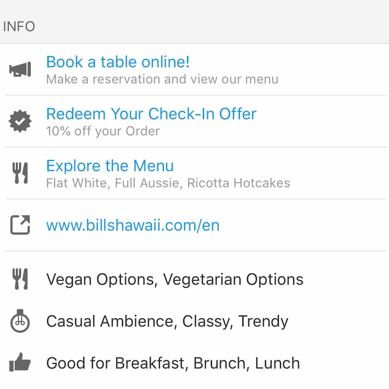
Task: Tap the ambience bell icon
Action: click(20, 321)
